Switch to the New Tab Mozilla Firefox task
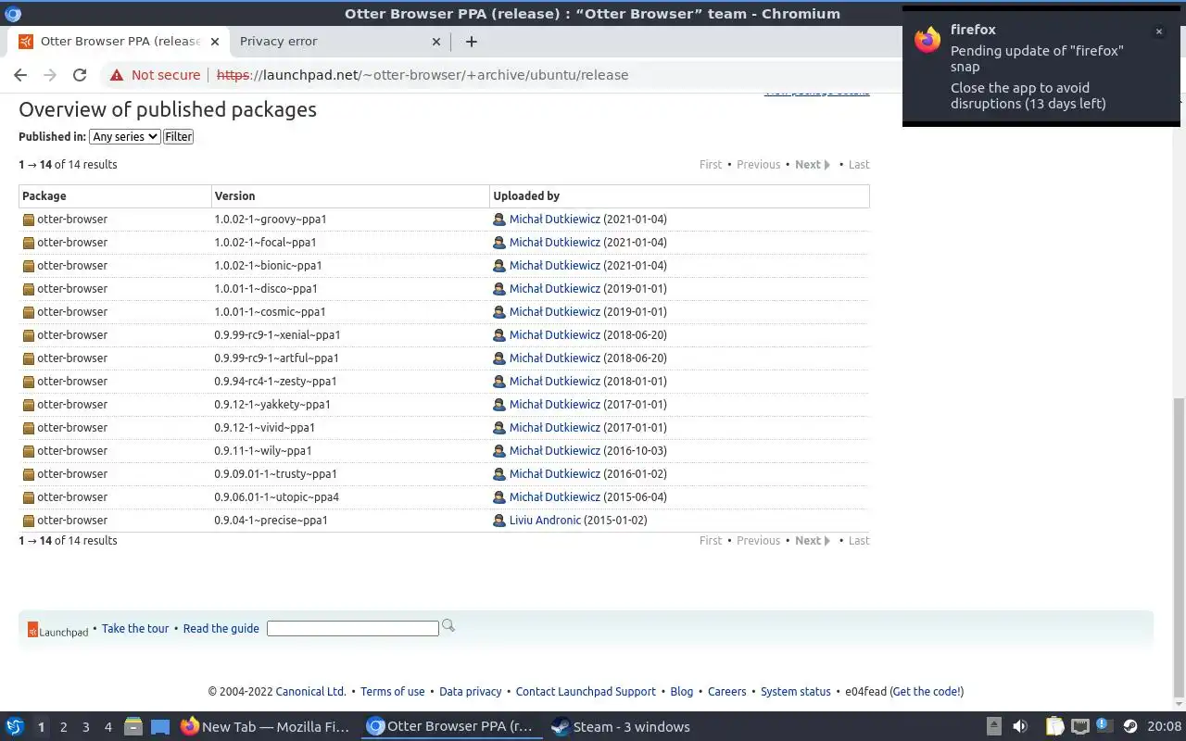This screenshot has height=741, width=1186. [266, 726]
